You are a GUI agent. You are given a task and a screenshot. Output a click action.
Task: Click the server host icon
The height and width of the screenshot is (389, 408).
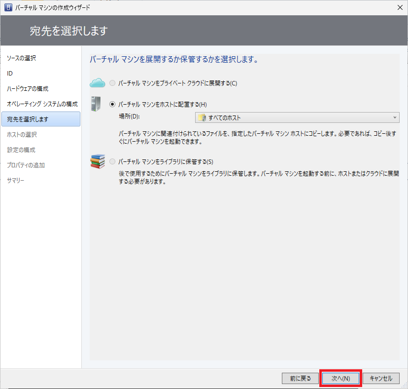pos(96,104)
